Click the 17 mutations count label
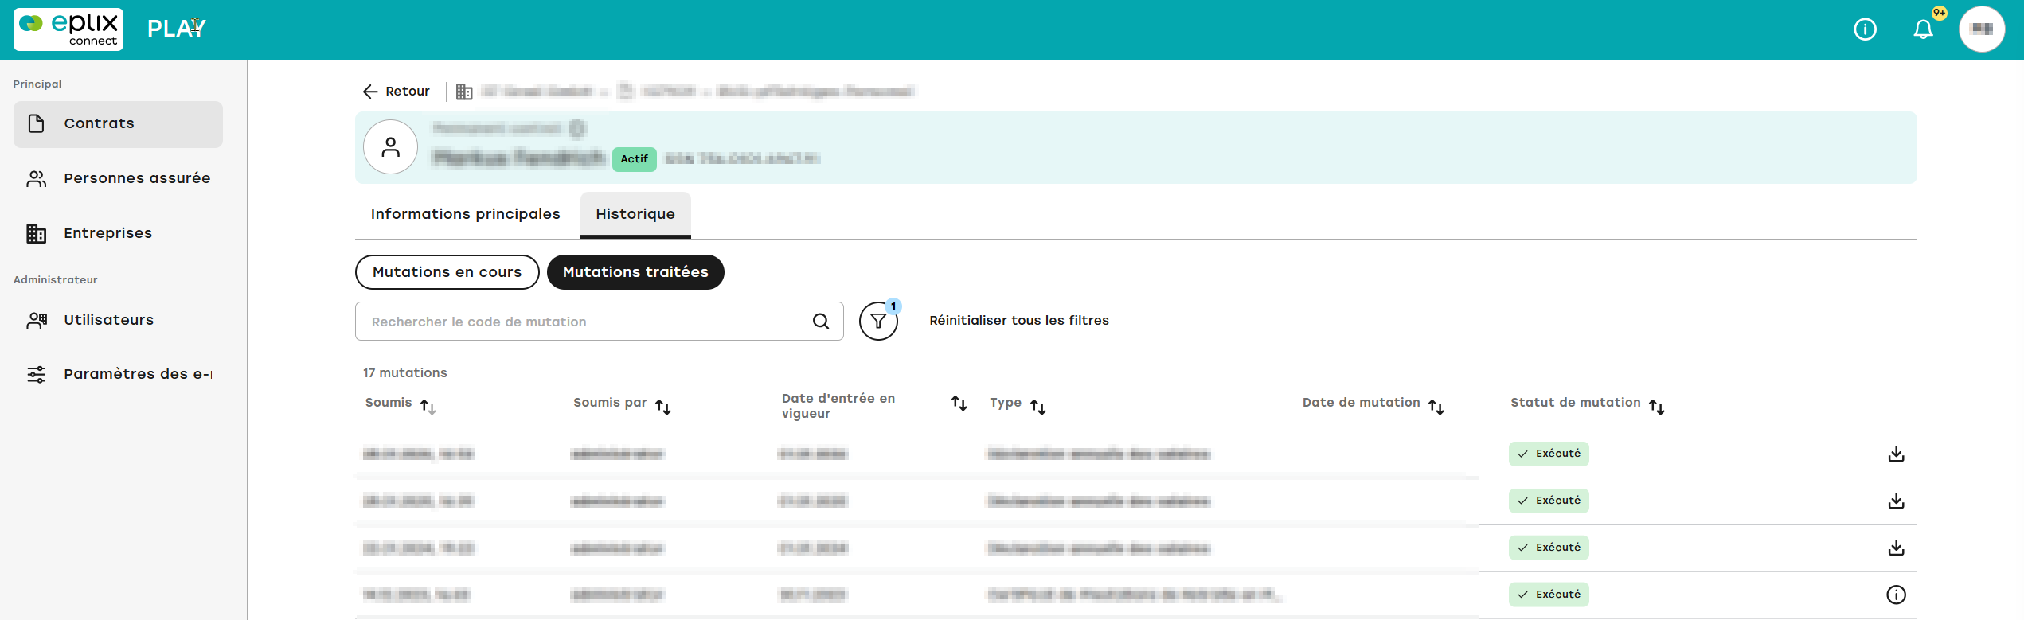The height and width of the screenshot is (620, 2024). point(405,373)
